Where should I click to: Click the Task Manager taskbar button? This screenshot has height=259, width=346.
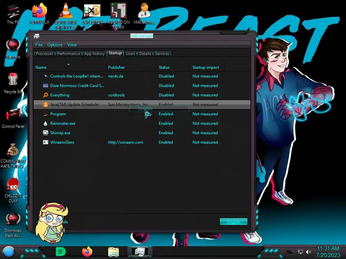(x=140, y=252)
